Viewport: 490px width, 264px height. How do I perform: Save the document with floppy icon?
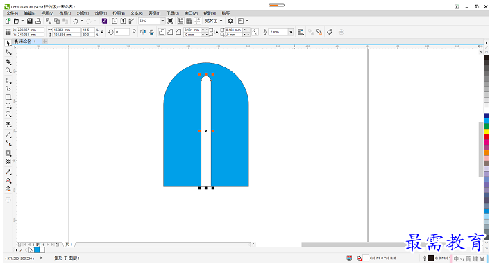(30, 21)
